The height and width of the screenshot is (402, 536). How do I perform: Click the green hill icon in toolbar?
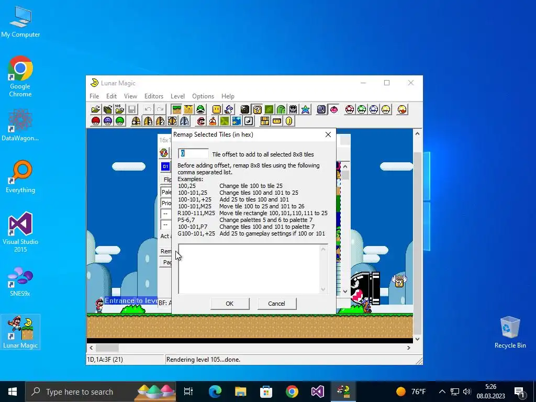point(281,109)
